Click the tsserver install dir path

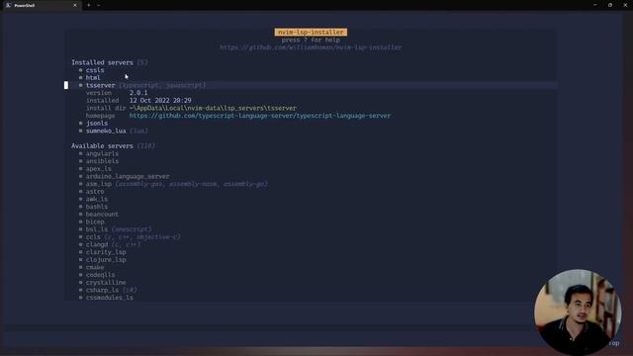tap(213, 108)
